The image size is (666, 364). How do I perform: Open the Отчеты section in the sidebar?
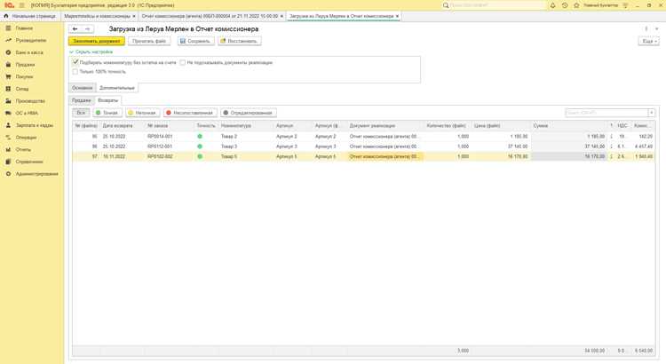(x=23, y=149)
